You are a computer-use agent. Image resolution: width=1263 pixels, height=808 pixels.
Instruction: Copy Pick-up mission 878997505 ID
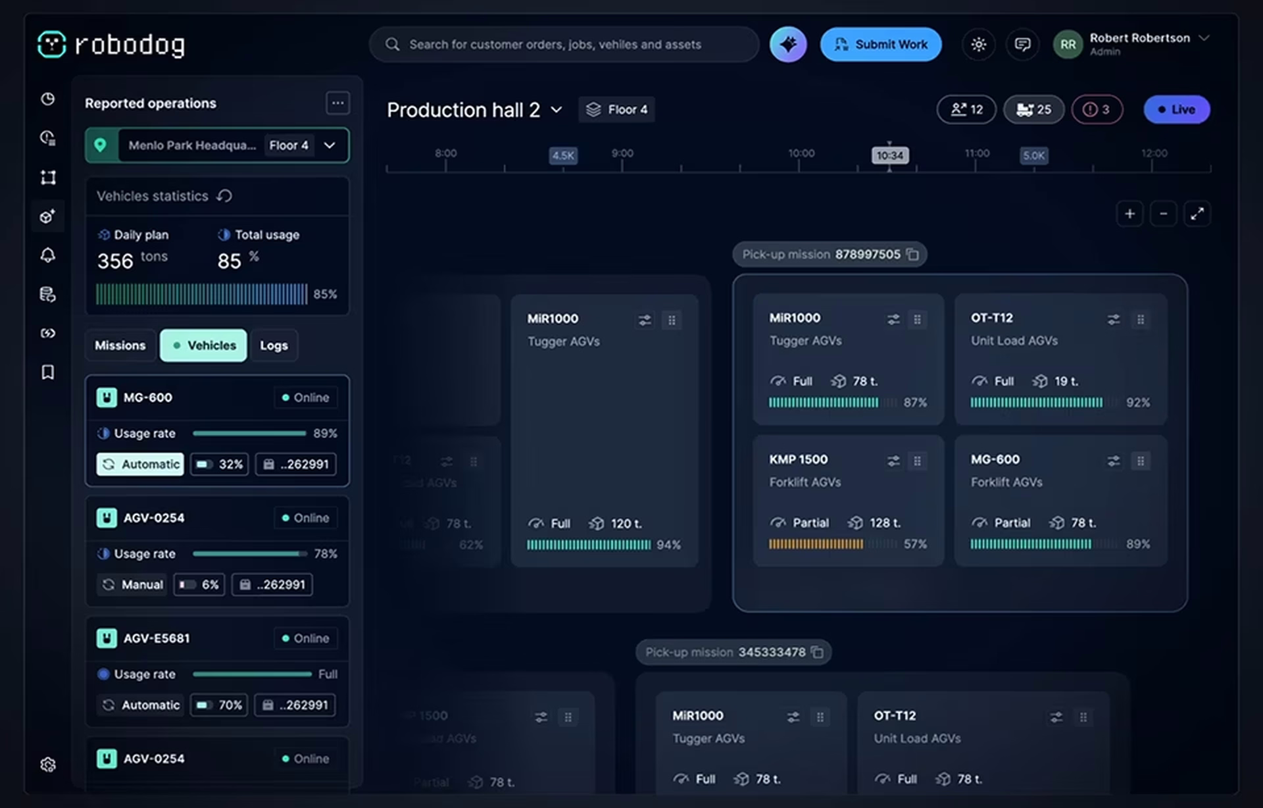(912, 255)
